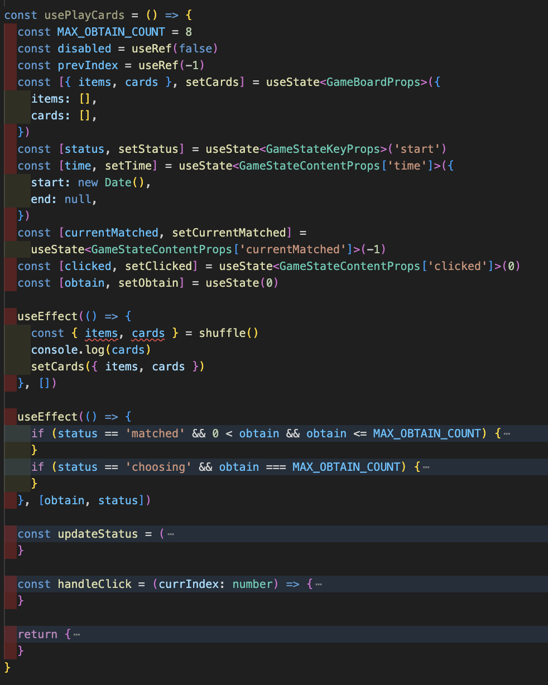The width and height of the screenshot is (548, 685).
Task: Click the empty dependency array []
Action: pos(45,383)
